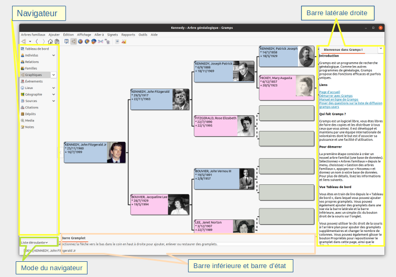
Task: Follow the Manuel en ligne de Gramps link
Action: pos(339,99)
